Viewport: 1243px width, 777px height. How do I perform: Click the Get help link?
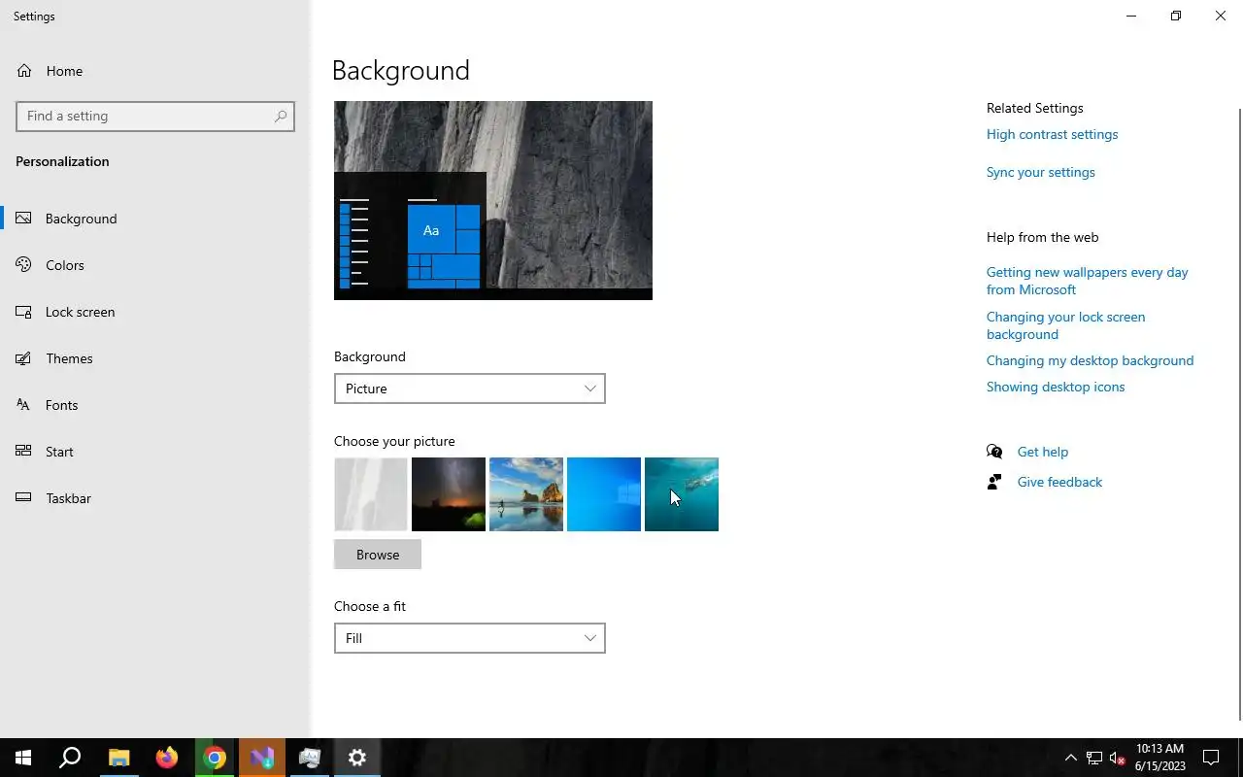tap(1042, 452)
